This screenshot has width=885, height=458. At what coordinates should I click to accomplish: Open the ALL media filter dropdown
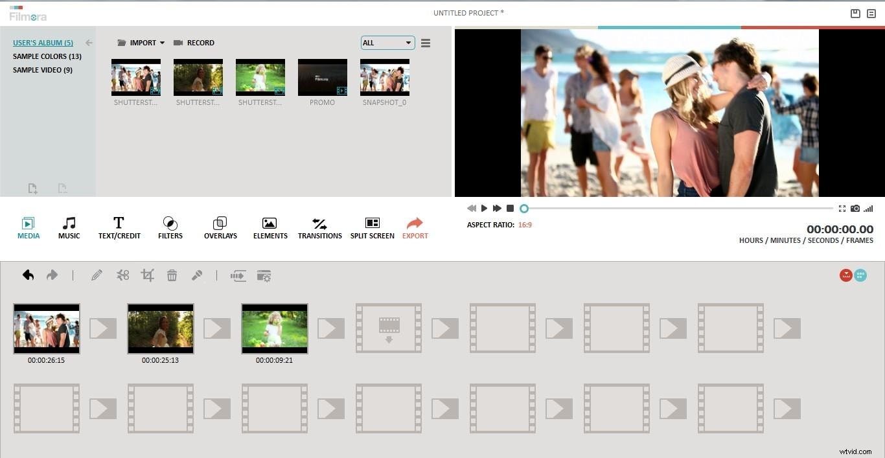point(387,42)
